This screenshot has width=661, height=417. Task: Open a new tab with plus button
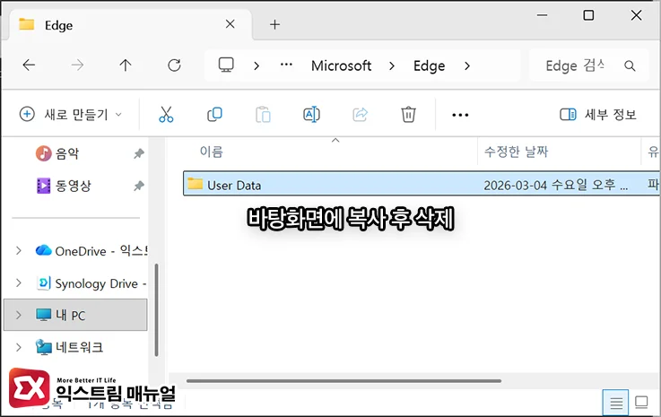pyautogui.click(x=274, y=24)
